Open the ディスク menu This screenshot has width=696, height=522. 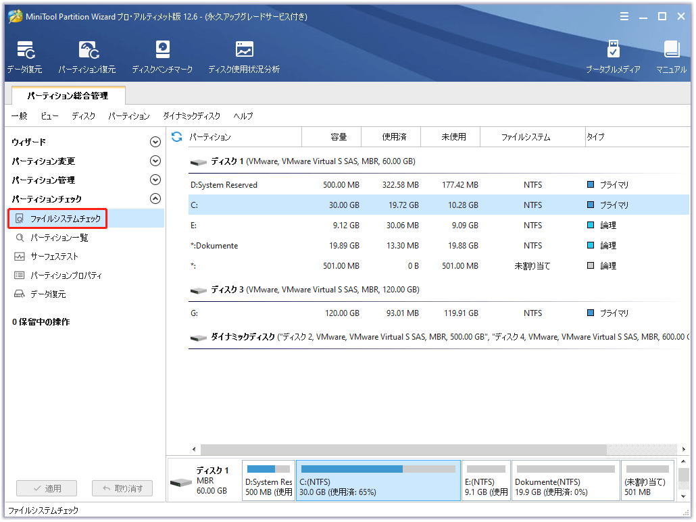point(83,115)
